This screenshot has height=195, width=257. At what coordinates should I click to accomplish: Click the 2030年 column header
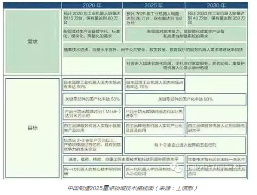pos(216,6)
